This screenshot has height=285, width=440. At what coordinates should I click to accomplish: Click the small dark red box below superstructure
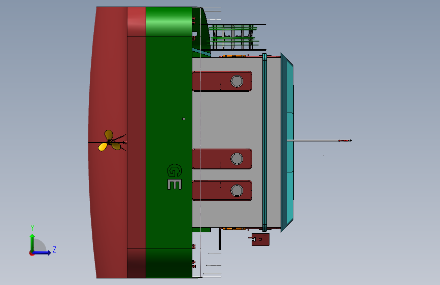point(260,239)
